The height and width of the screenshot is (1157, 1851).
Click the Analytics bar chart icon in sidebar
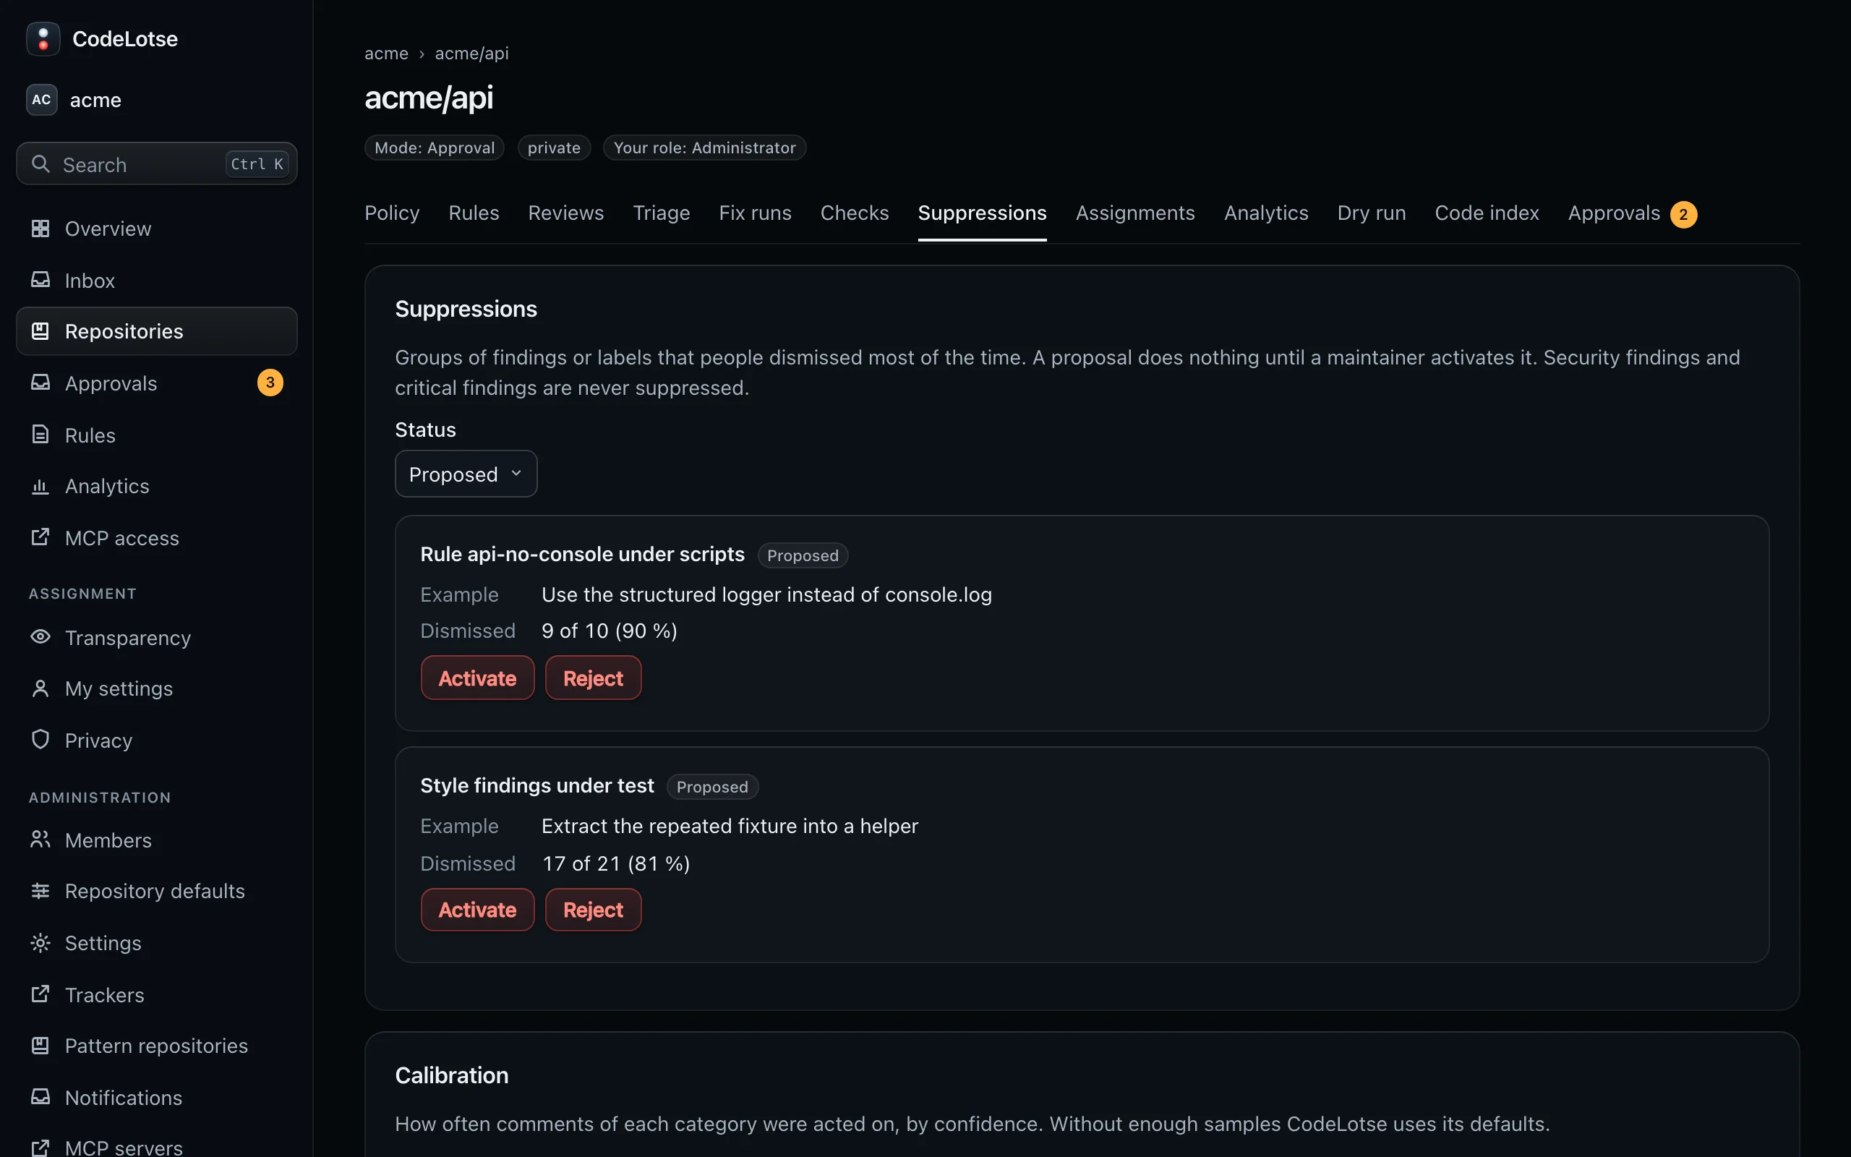pos(40,486)
